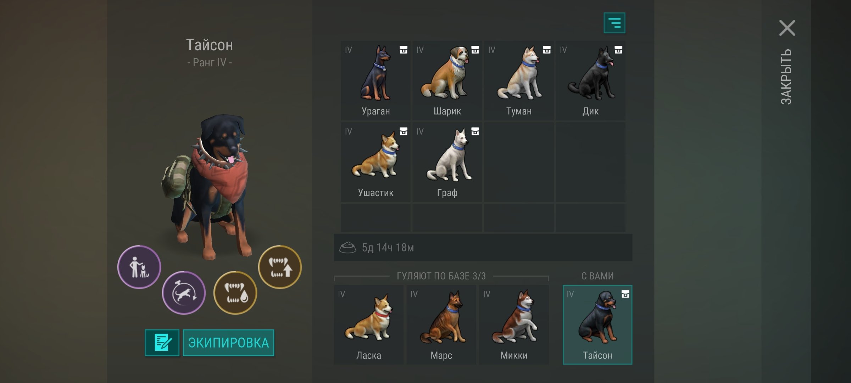
Task: Select Марс the shepherd dog
Action: [x=441, y=325]
